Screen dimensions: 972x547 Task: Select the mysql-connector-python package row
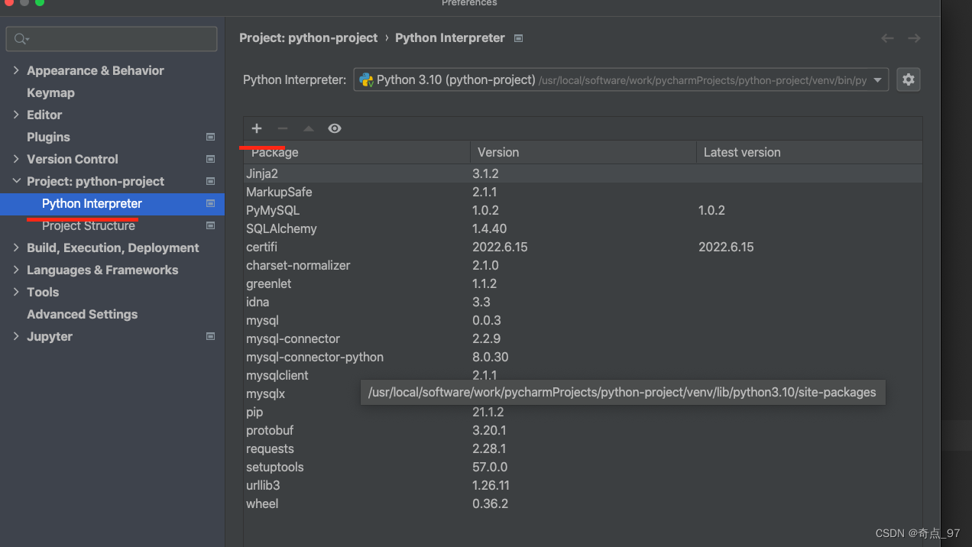[583, 357]
